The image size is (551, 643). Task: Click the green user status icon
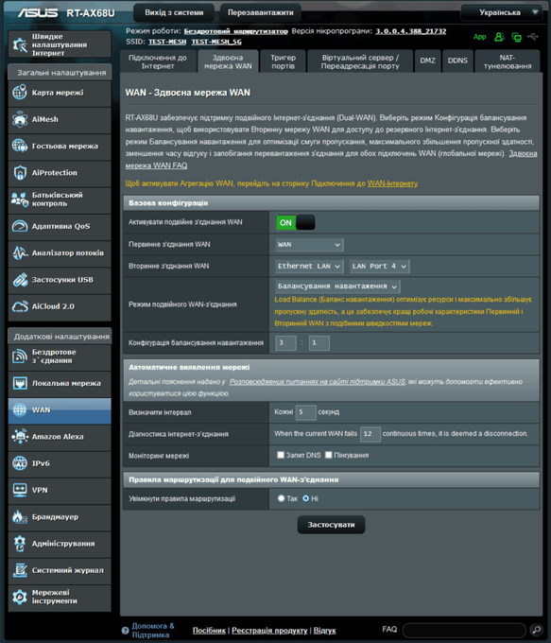499,37
